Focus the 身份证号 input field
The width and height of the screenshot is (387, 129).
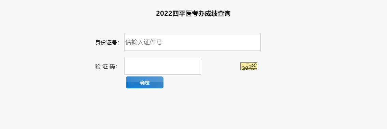(192, 42)
